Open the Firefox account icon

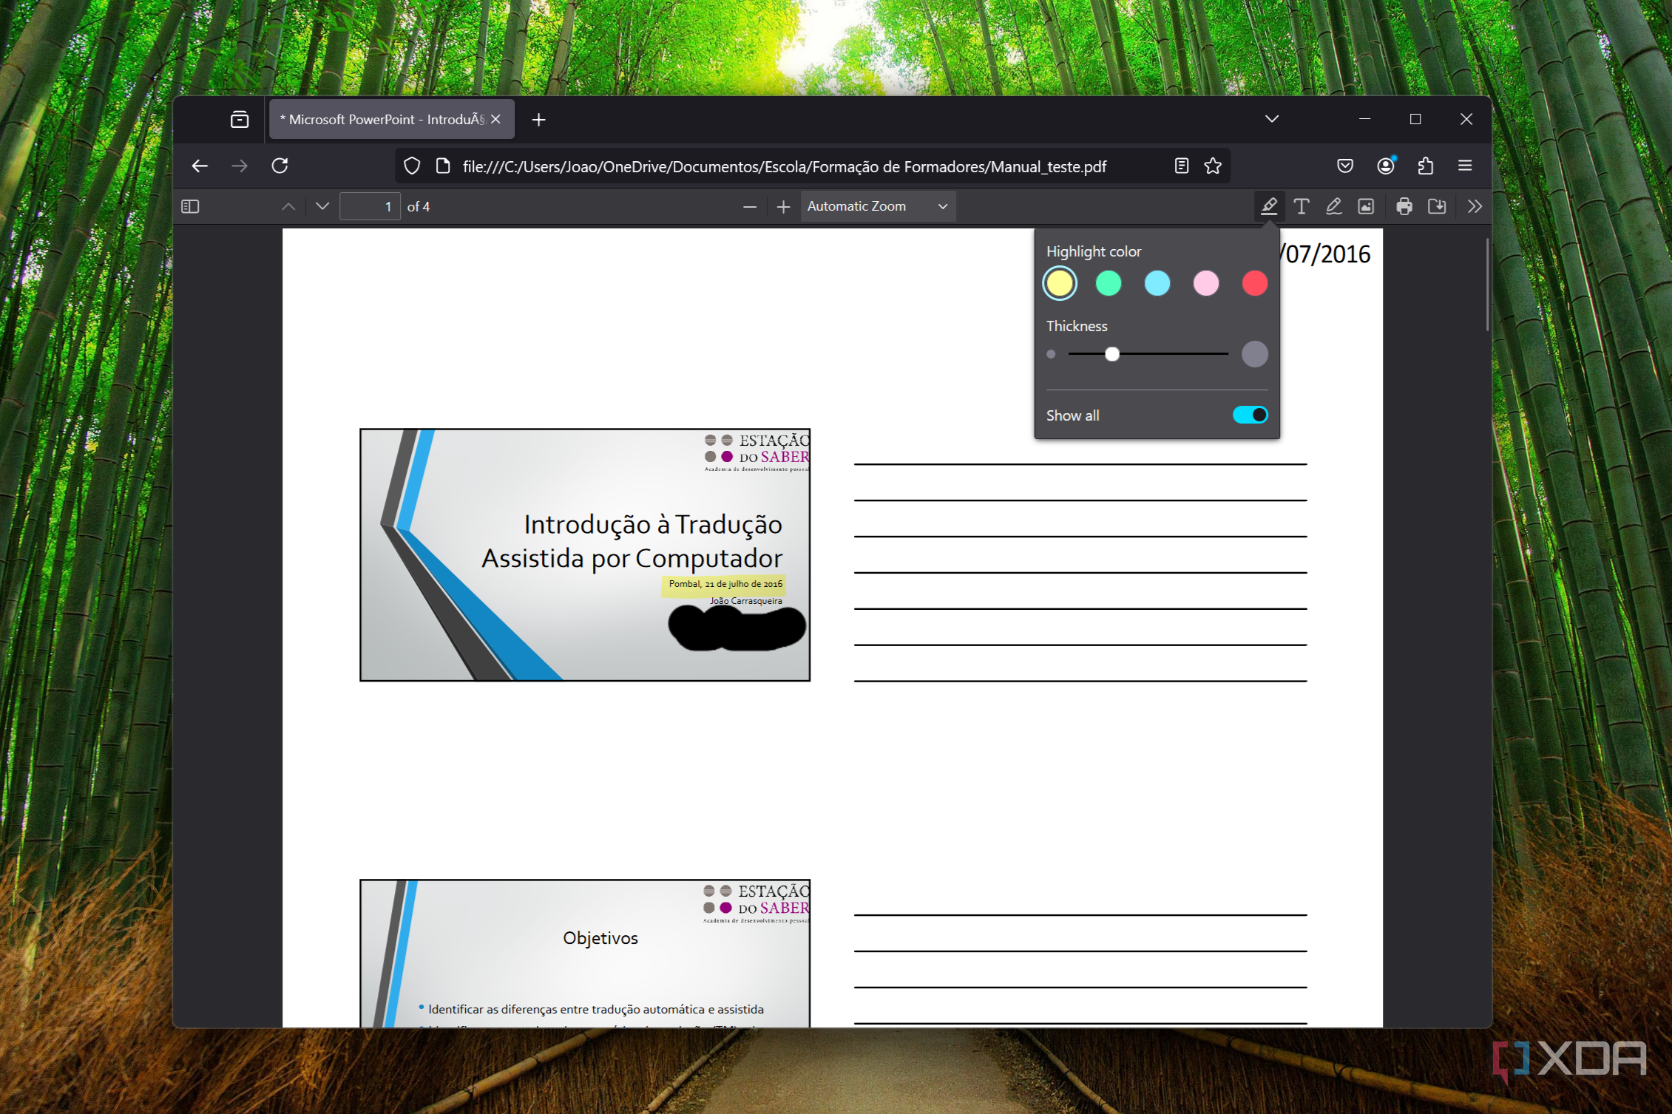pos(1386,166)
